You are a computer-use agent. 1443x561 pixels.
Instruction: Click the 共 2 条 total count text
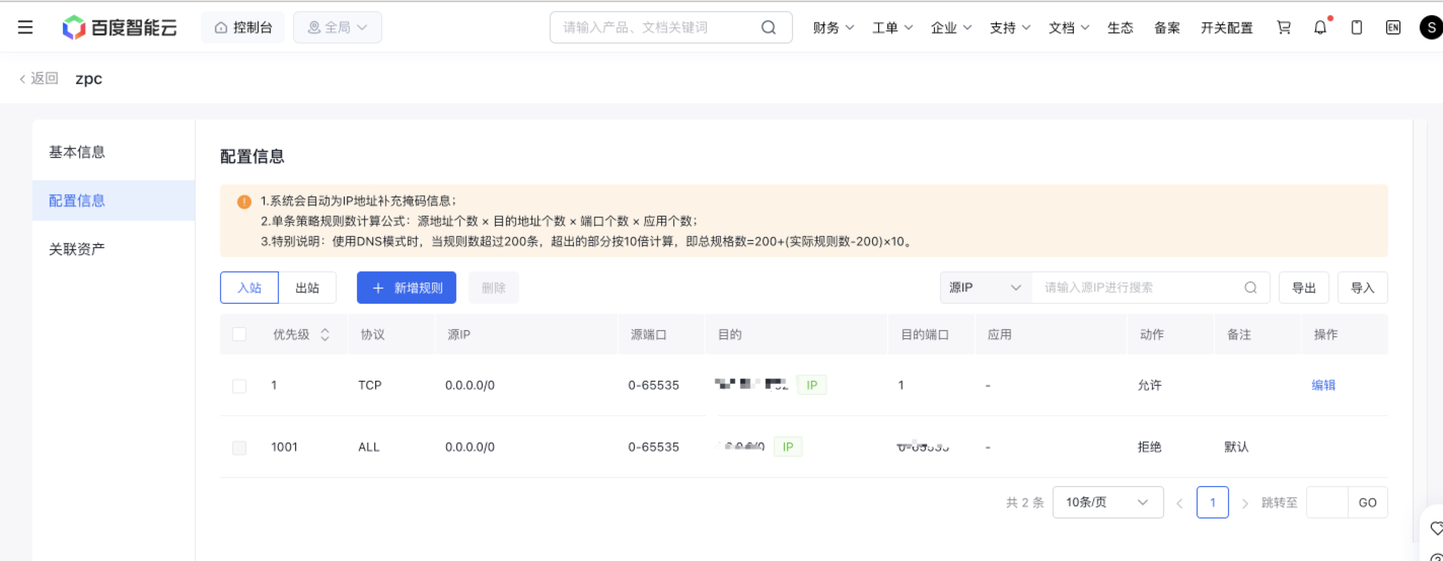1025,502
